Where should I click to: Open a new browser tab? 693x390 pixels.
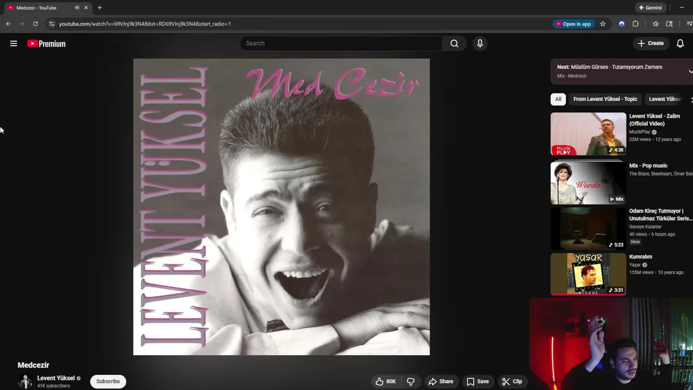(100, 8)
